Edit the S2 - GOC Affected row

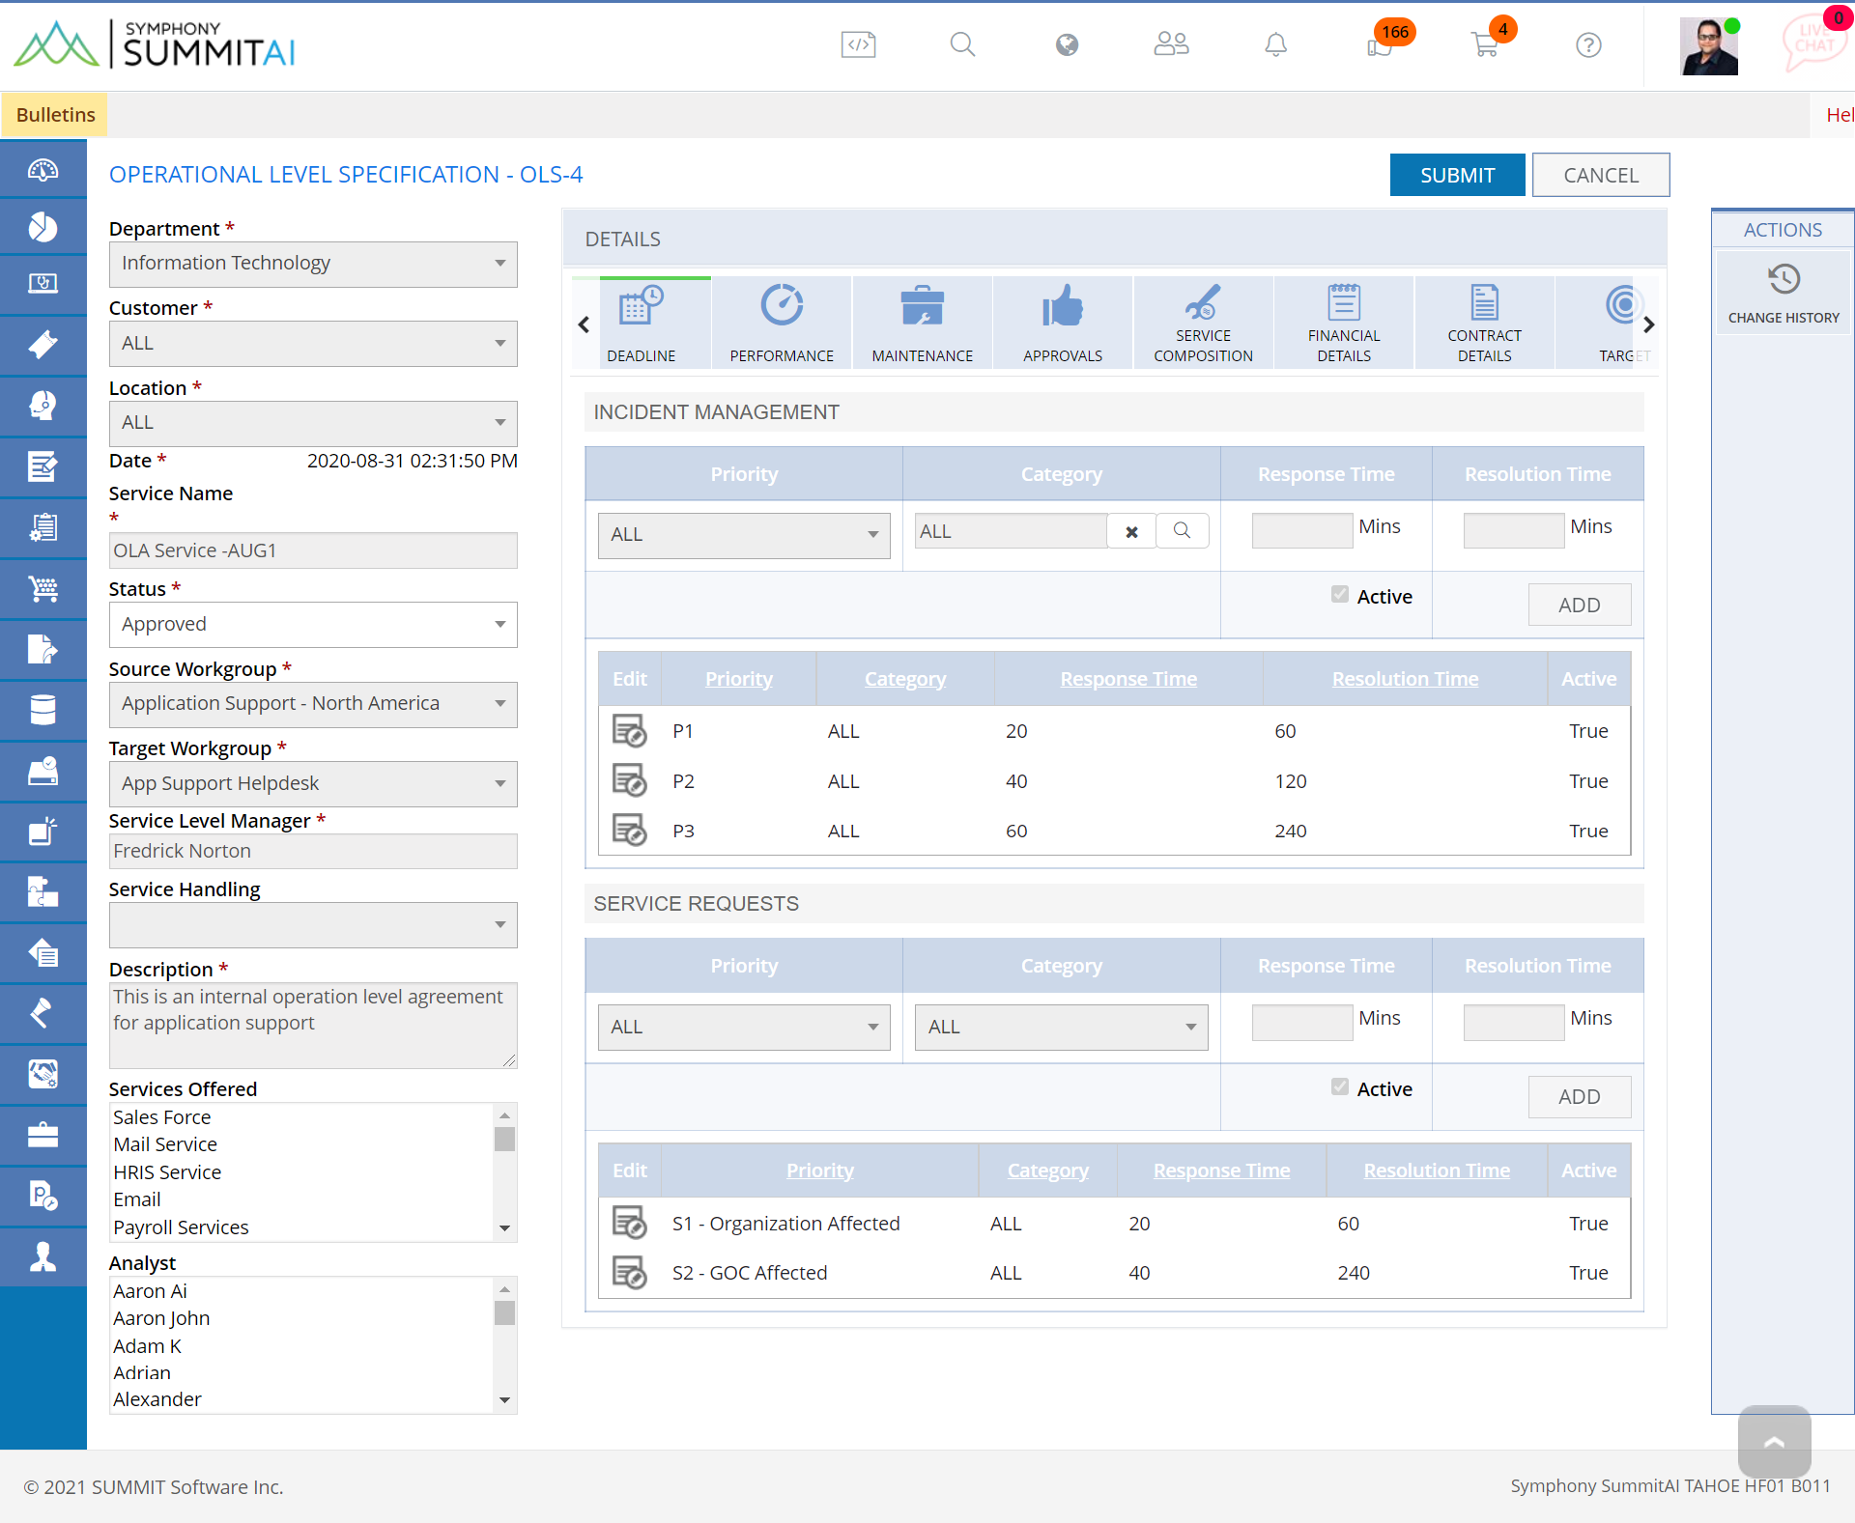(x=630, y=1273)
